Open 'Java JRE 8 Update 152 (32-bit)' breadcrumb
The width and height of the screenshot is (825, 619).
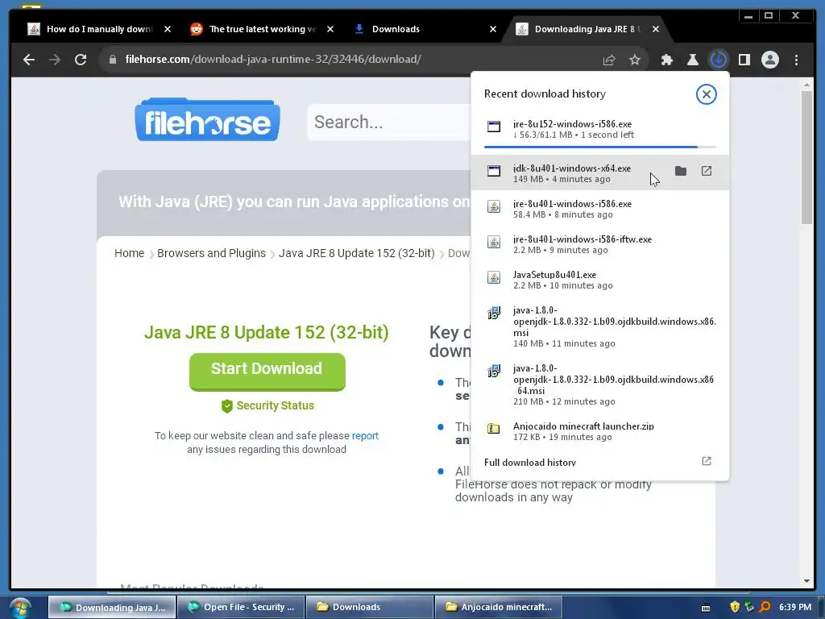pos(357,253)
